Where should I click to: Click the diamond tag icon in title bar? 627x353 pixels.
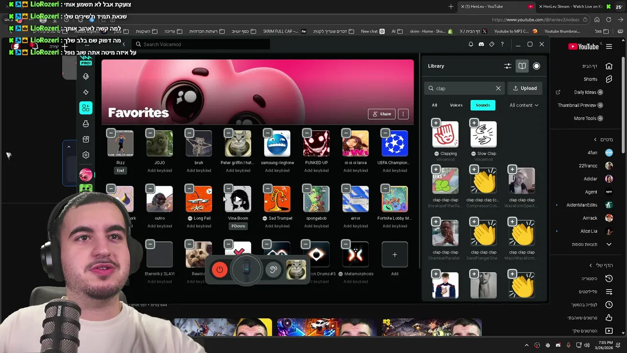point(492,44)
